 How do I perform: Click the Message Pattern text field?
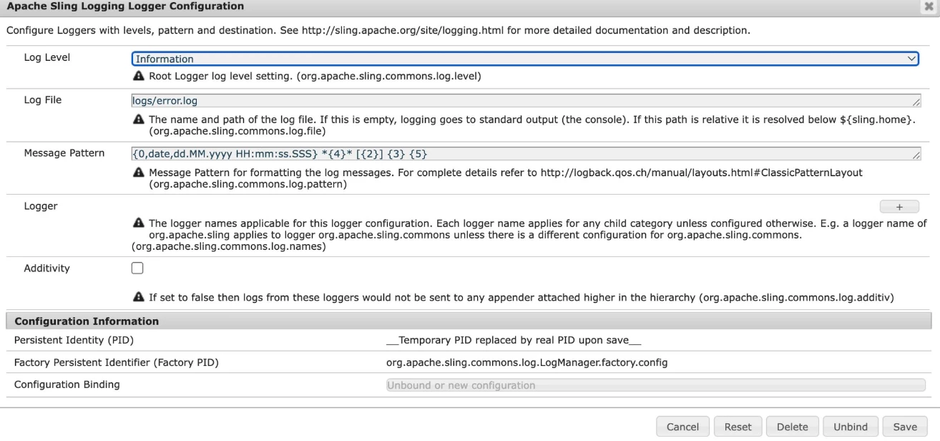click(x=526, y=153)
